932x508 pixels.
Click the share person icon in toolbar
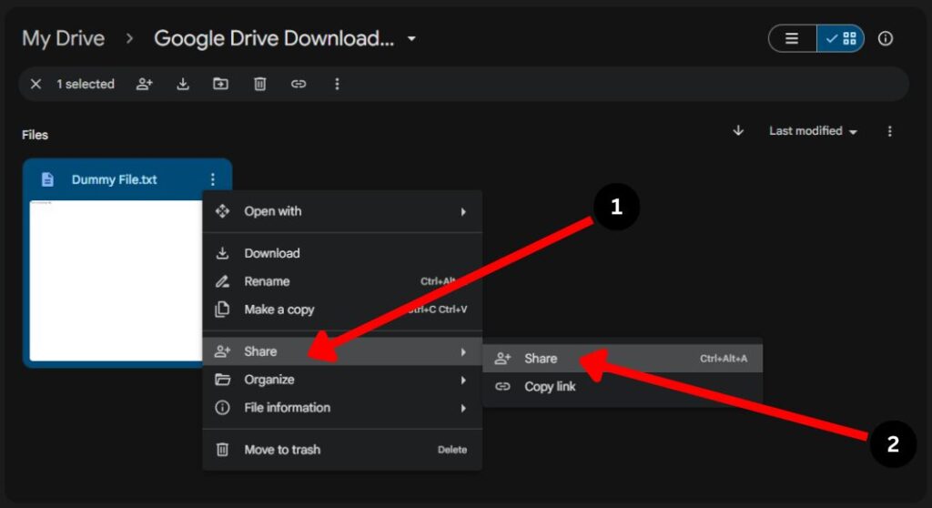(x=145, y=84)
